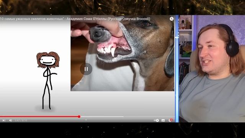Image resolution: width=245 pixels, height=138 pixels.
Task: Click the stick figure character with brown hair
Action: (47, 80)
